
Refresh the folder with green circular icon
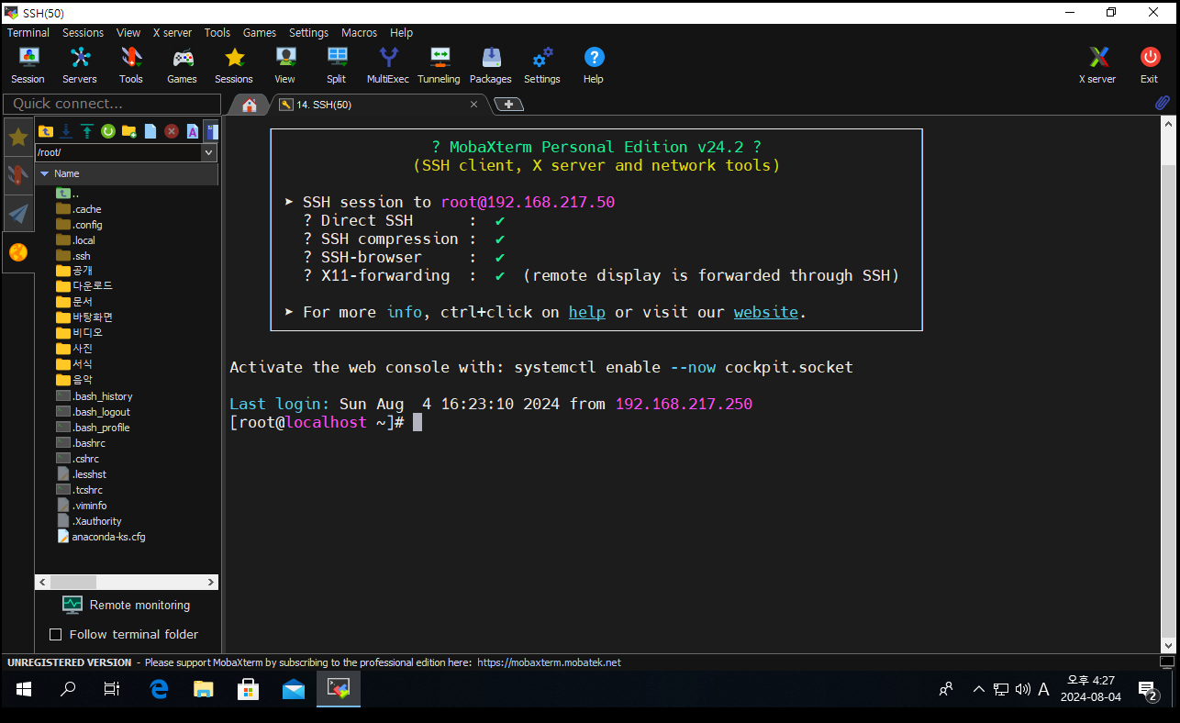[108, 131]
